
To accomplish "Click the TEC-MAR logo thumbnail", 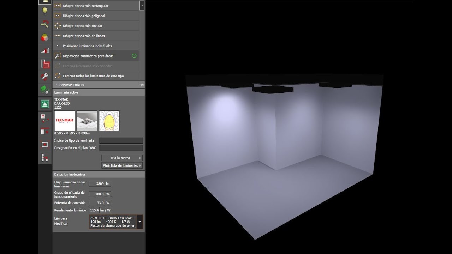I will pos(65,121).
